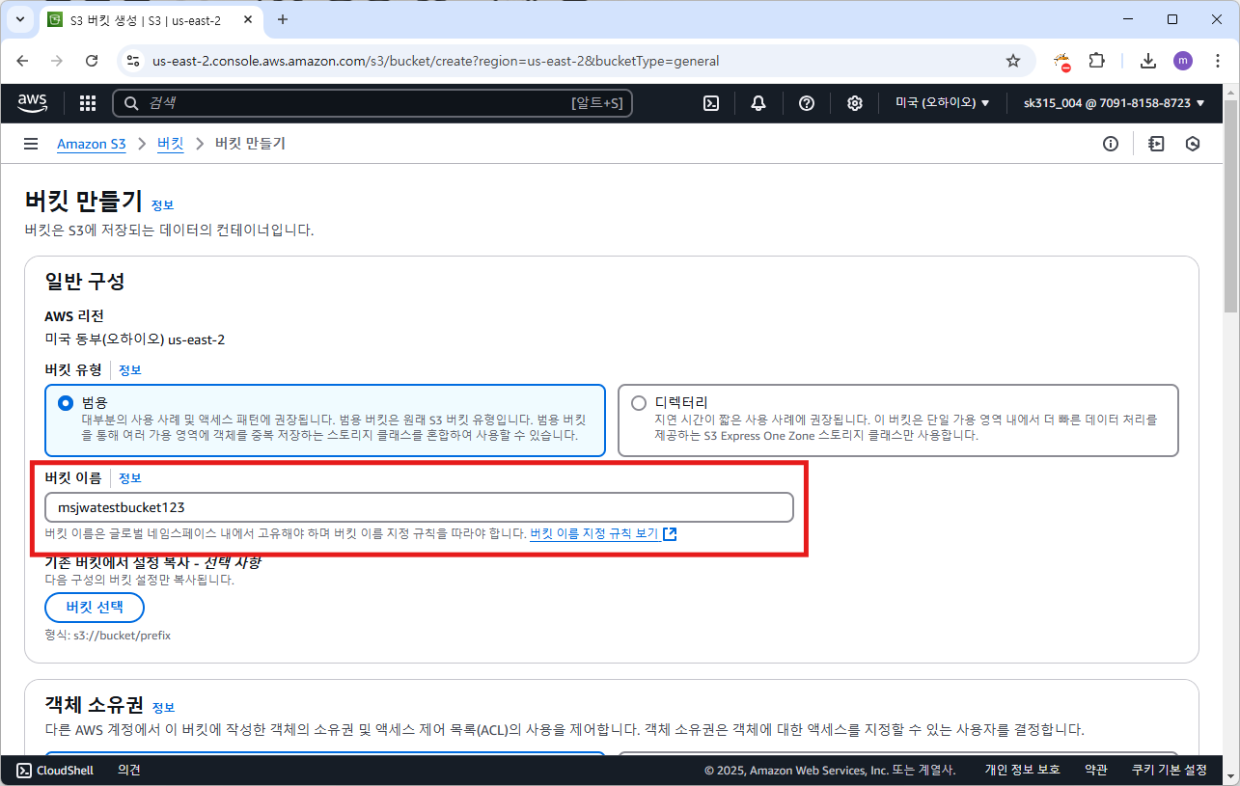Open the info panel icon in breadcrumb bar
The image size is (1240, 786).
[1111, 144]
